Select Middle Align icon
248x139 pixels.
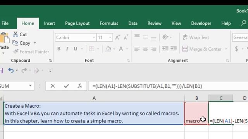tap(145, 37)
